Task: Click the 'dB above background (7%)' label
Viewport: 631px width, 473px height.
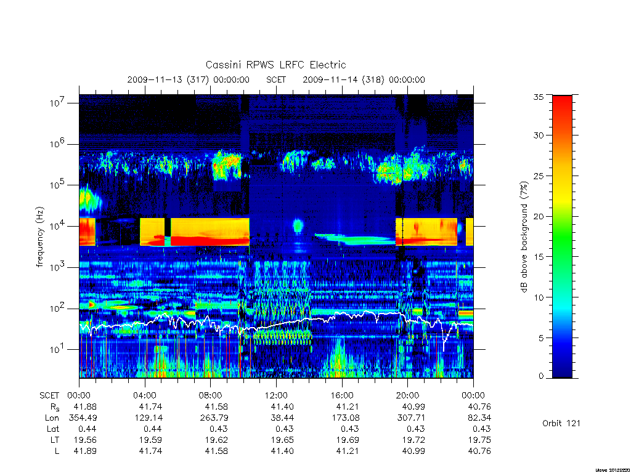Action: [x=524, y=237]
